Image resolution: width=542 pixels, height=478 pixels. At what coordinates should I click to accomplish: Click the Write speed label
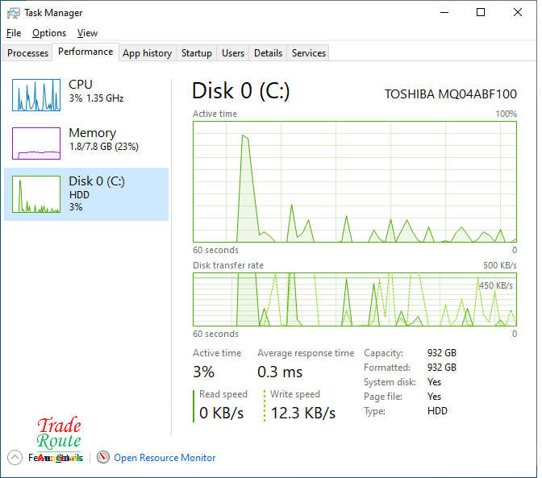click(295, 394)
